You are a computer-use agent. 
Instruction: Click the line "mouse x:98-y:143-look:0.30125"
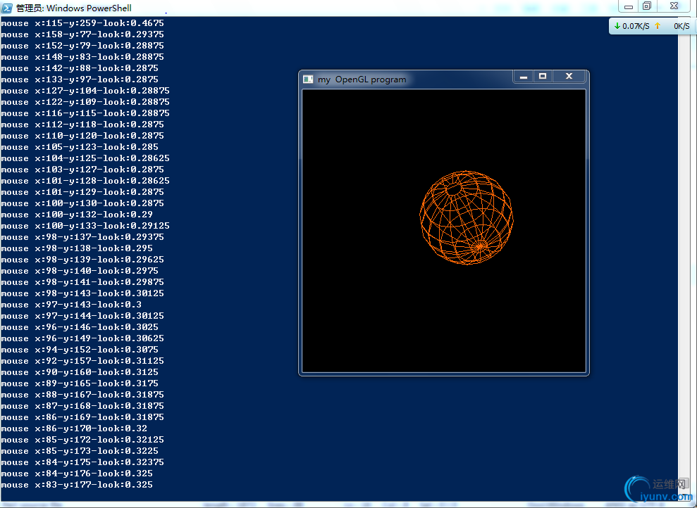pos(82,293)
